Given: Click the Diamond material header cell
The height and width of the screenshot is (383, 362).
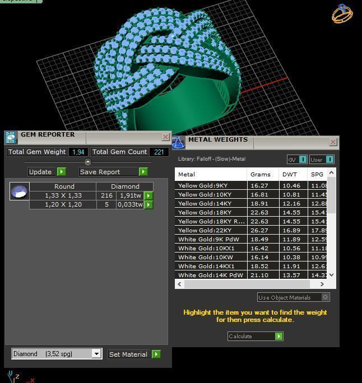Looking at the screenshot, I should [125, 186].
